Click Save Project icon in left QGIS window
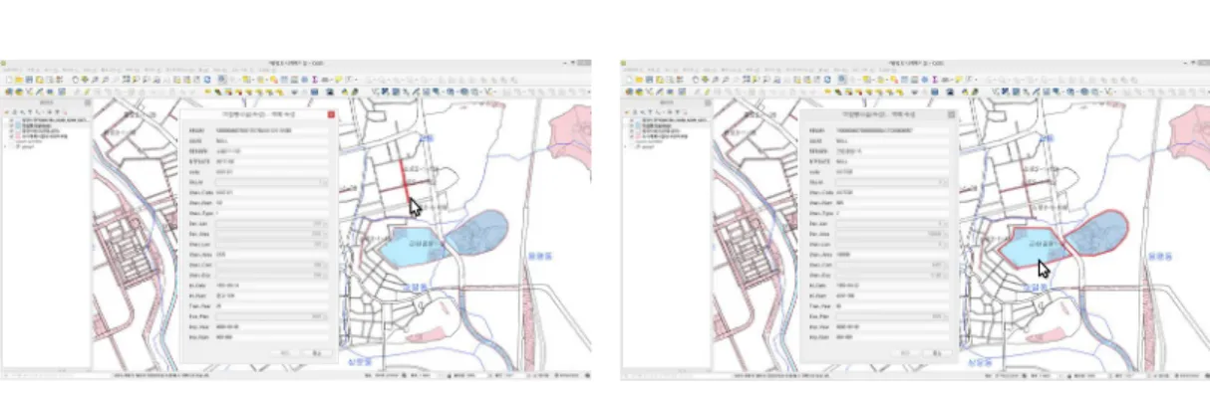 point(29,80)
